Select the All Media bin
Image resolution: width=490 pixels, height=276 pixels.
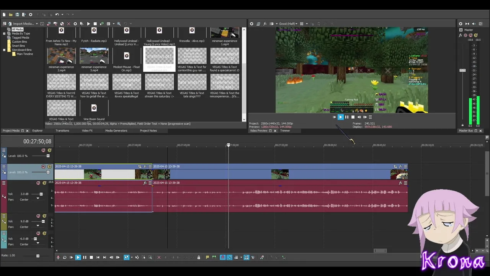(x=17, y=30)
